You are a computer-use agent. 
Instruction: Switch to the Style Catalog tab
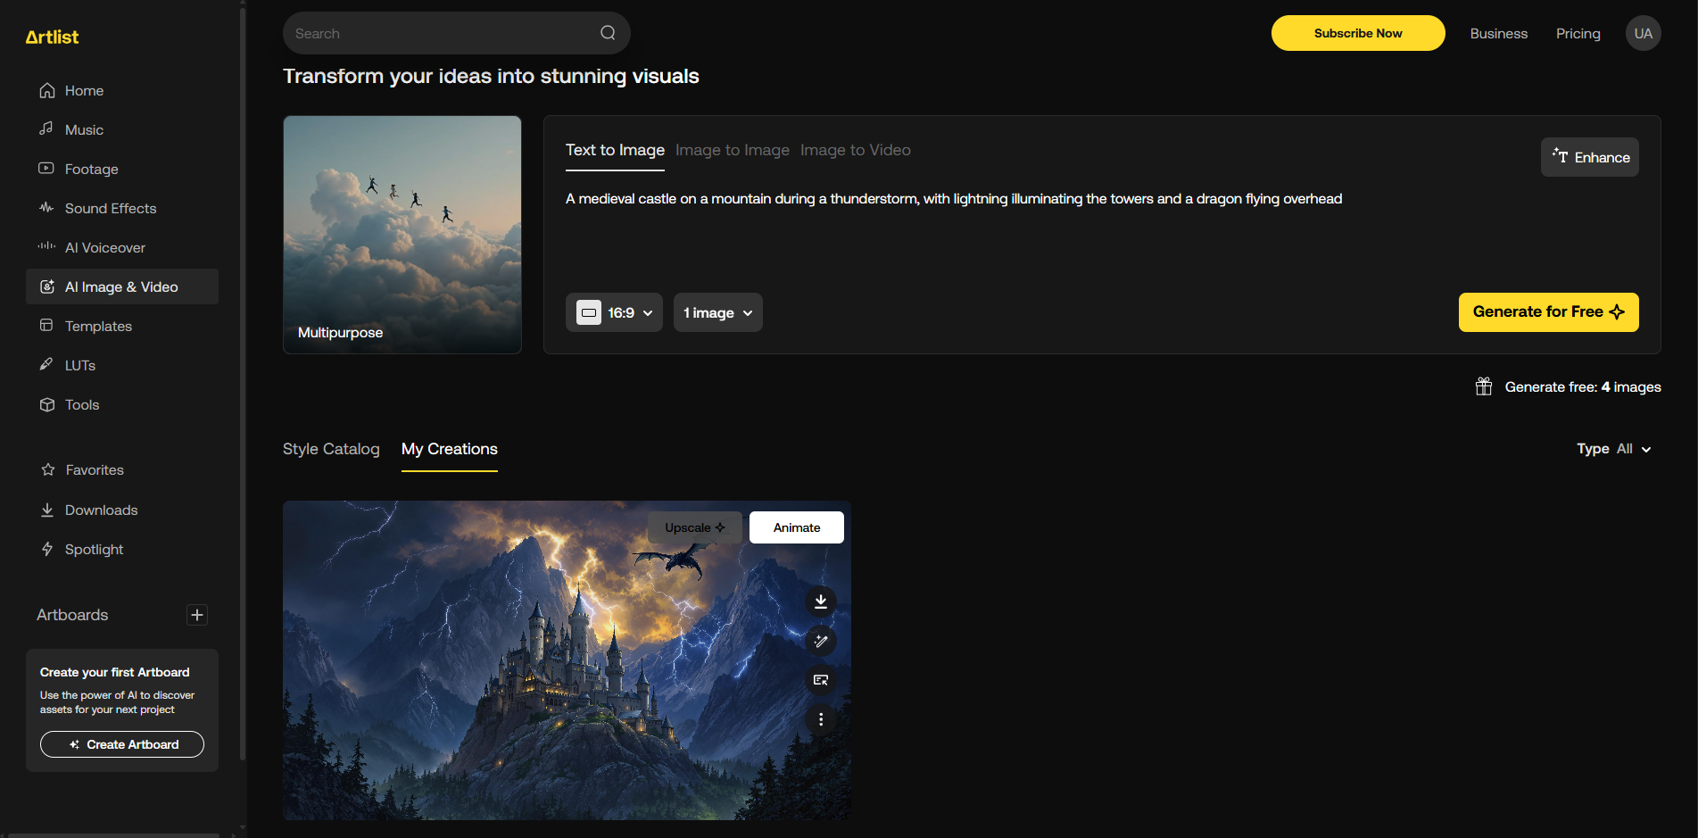point(331,449)
